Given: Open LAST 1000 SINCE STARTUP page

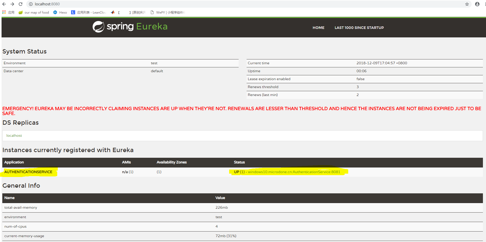Looking at the screenshot, I should [x=359, y=28].
